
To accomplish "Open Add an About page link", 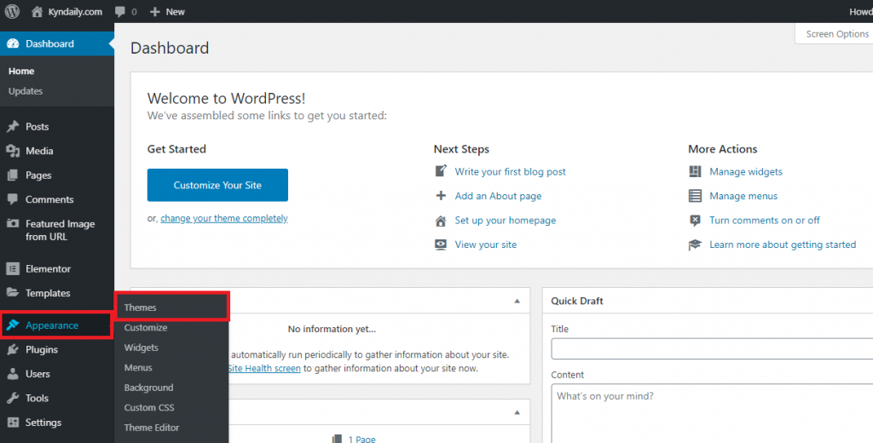I will (x=498, y=197).
